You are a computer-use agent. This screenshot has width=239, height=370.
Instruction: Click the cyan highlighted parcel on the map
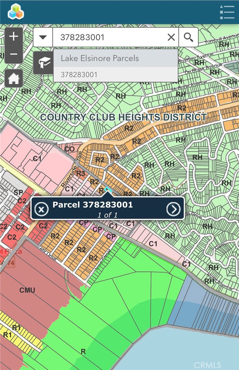point(107,190)
